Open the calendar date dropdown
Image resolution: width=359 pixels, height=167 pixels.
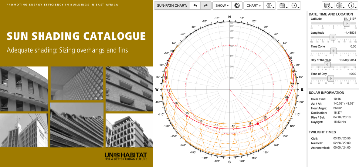(x=283, y=6)
